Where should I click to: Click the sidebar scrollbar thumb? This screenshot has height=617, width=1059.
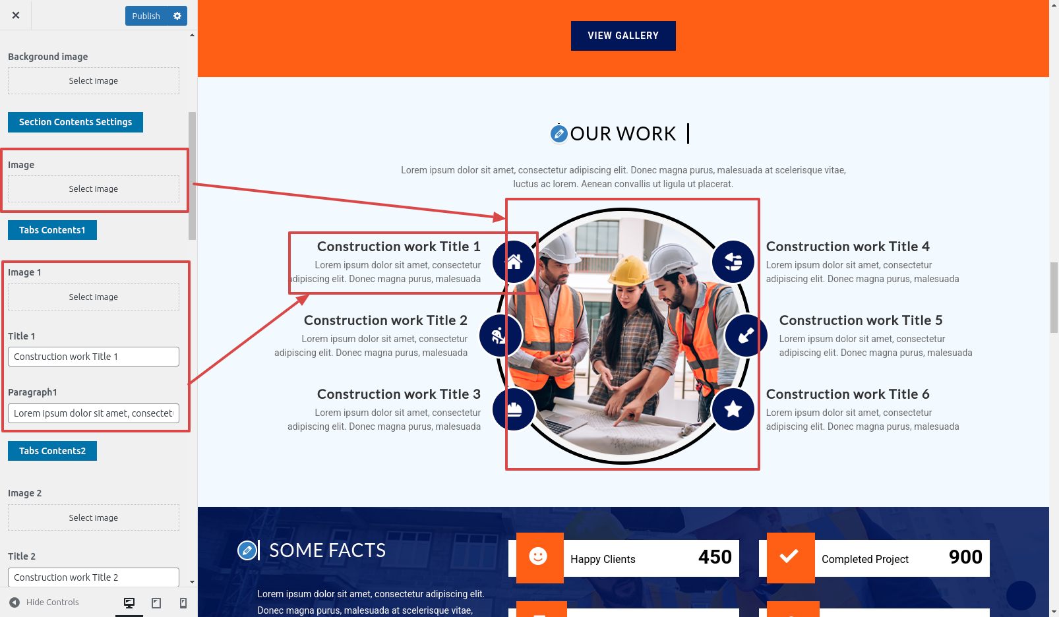192,176
